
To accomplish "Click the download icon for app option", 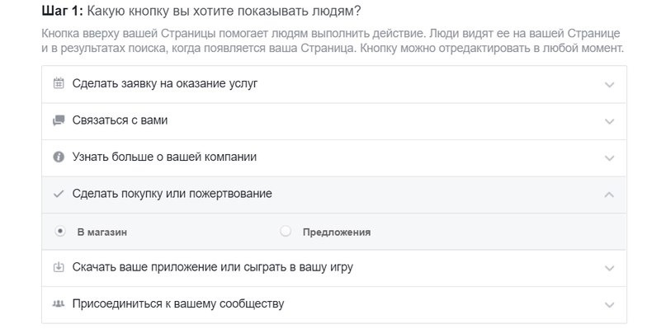I will tap(59, 267).
